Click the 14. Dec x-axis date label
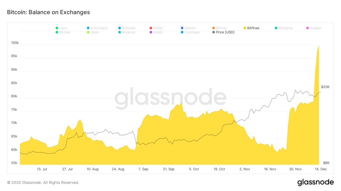The width and height of the screenshot is (341, 191). [321, 169]
